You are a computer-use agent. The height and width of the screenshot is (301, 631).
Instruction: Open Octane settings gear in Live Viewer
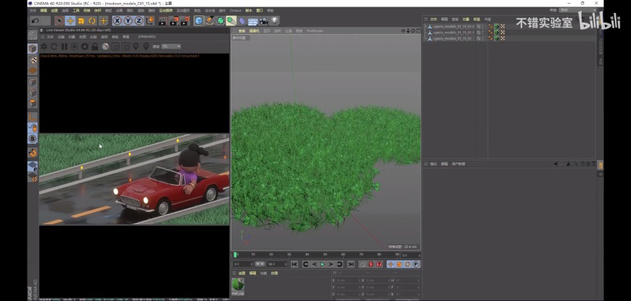[85, 46]
